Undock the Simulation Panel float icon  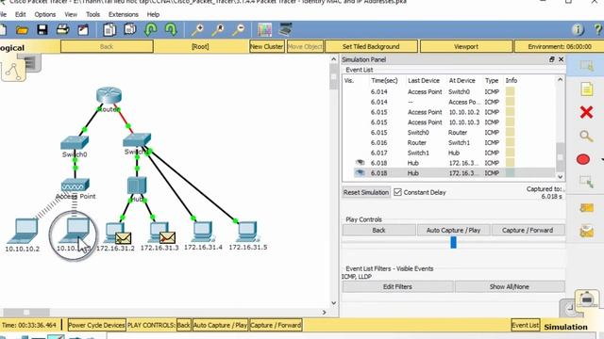pos(551,59)
